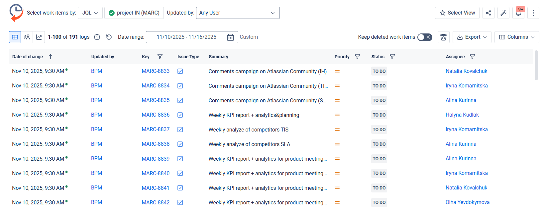Image resolution: width=544 pixels, height=210 pixels.
Task: Open the magic wand tool icon
Action: click(x=503, y=13)
